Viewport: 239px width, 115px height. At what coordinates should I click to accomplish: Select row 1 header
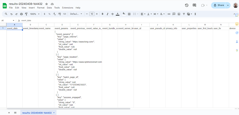click(x=3, y=28)
